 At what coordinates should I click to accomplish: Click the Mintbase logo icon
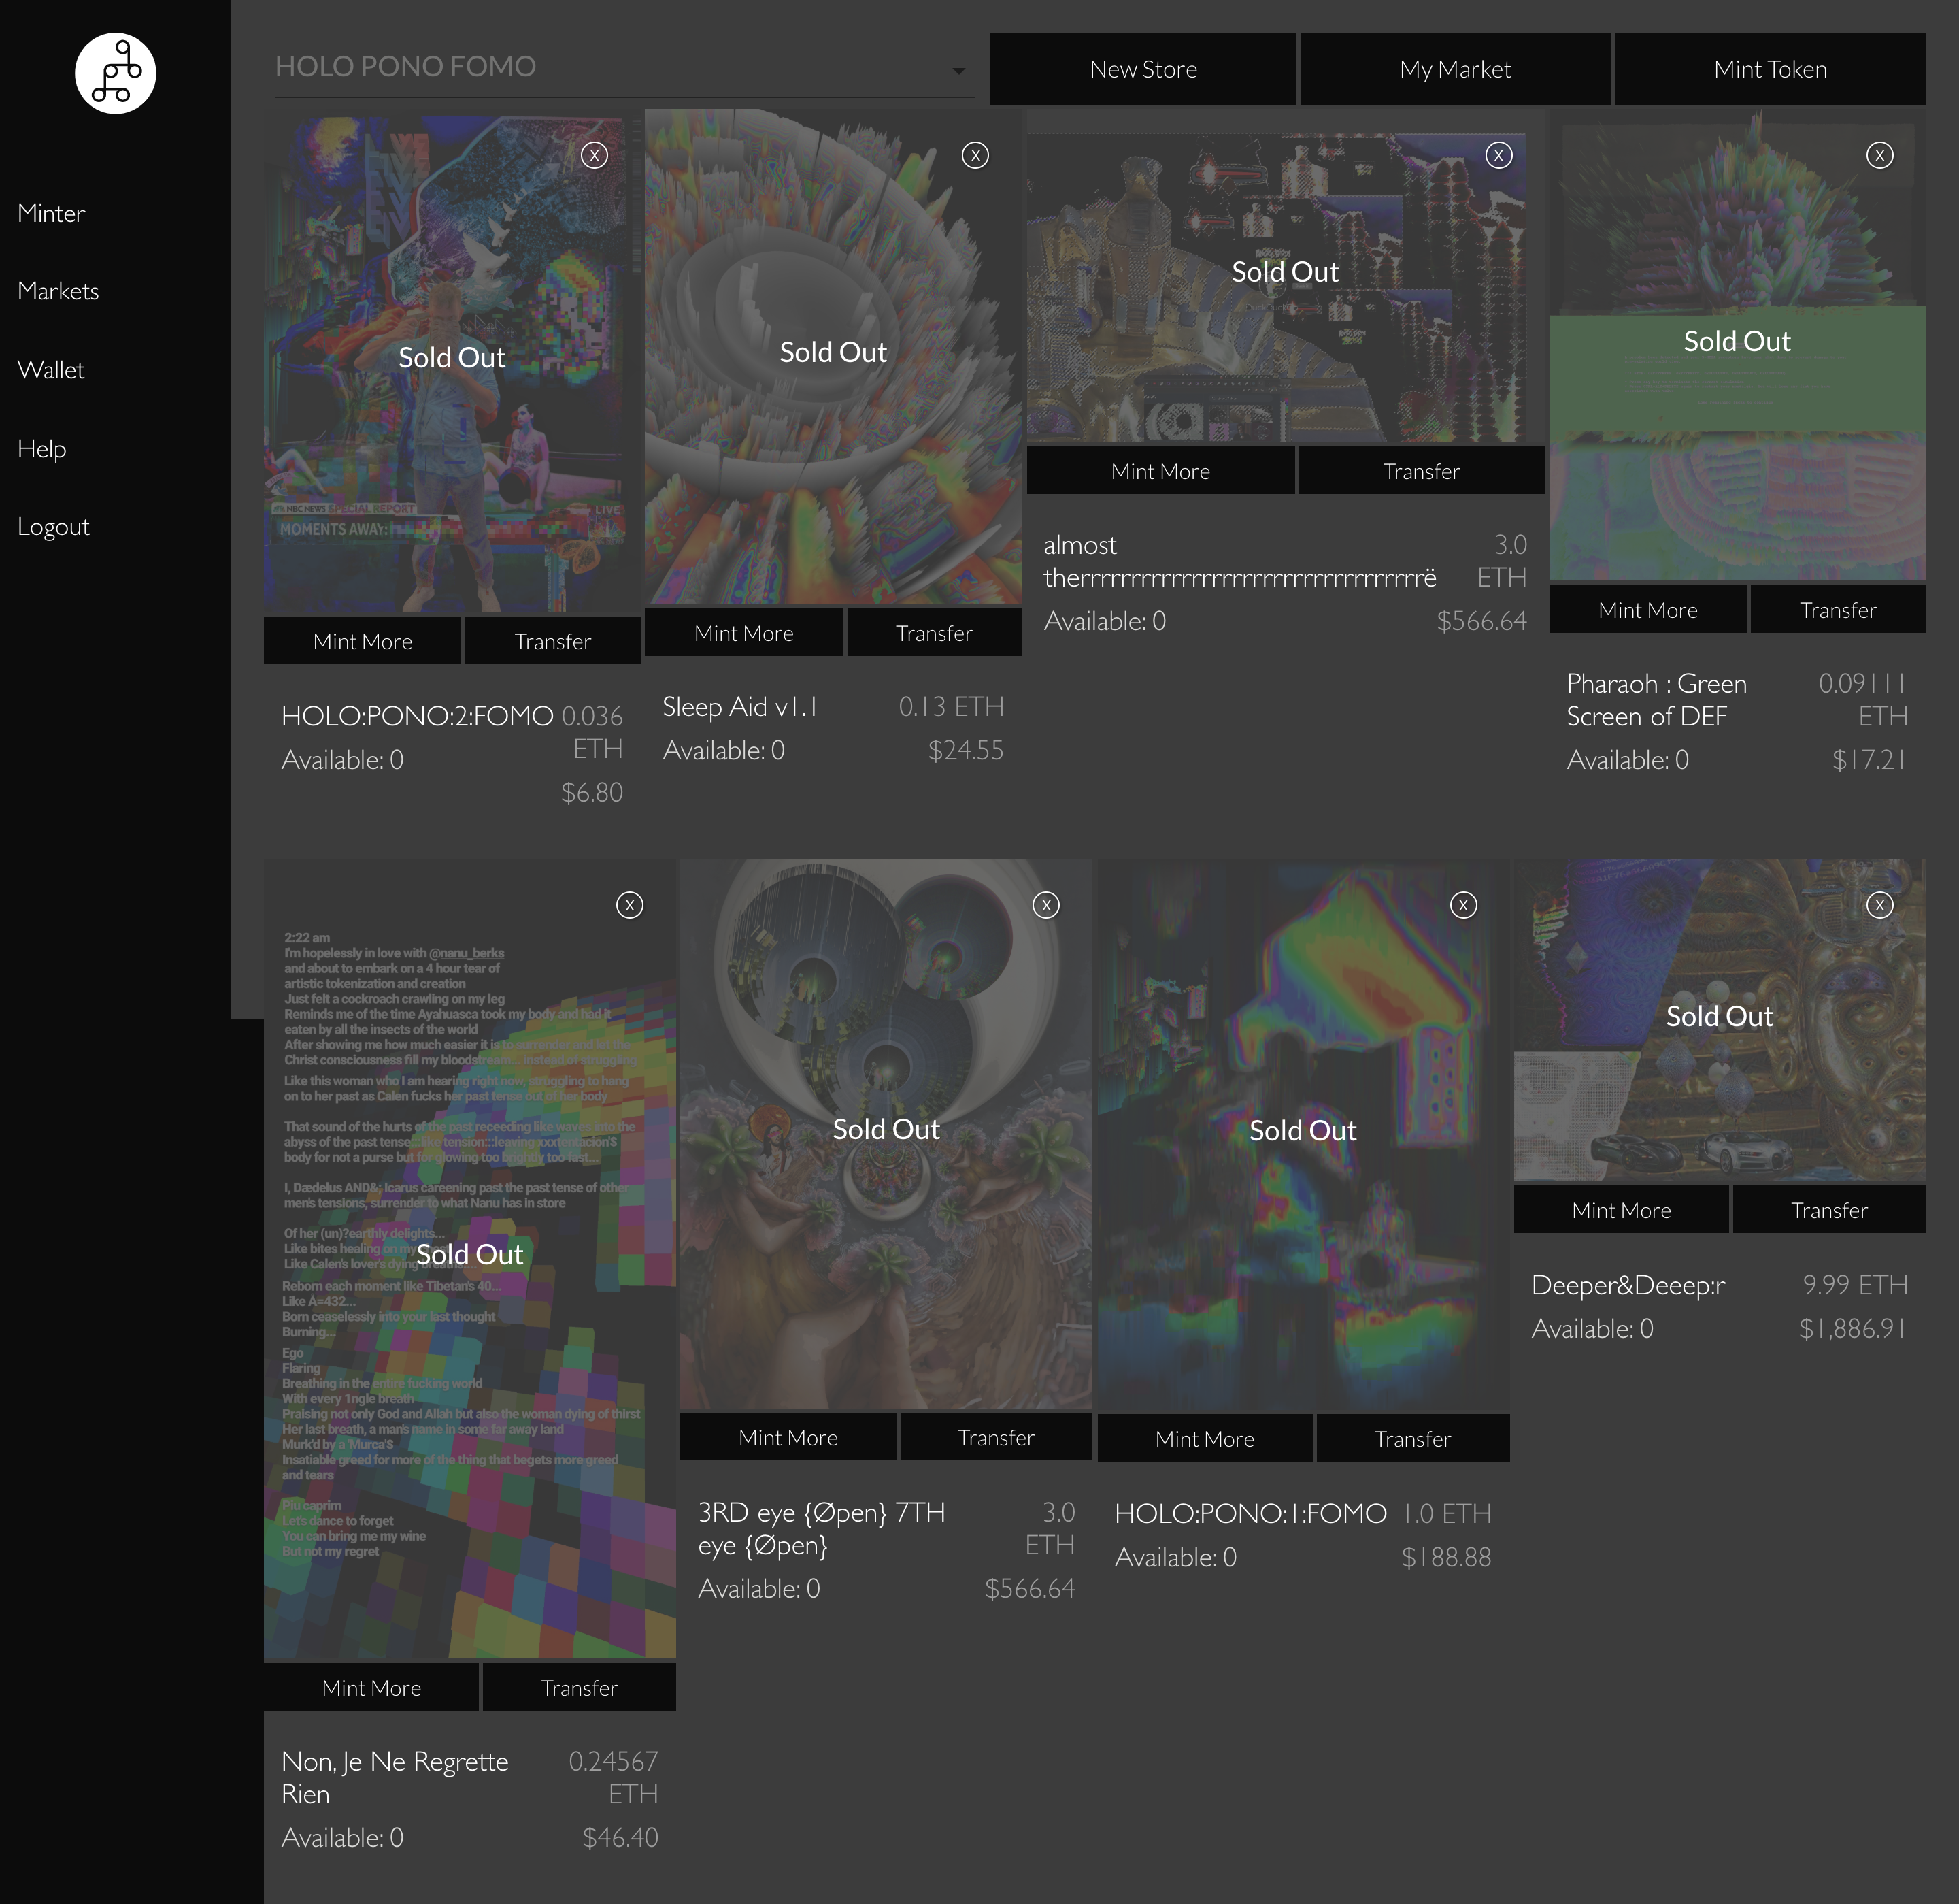(115, 73)
